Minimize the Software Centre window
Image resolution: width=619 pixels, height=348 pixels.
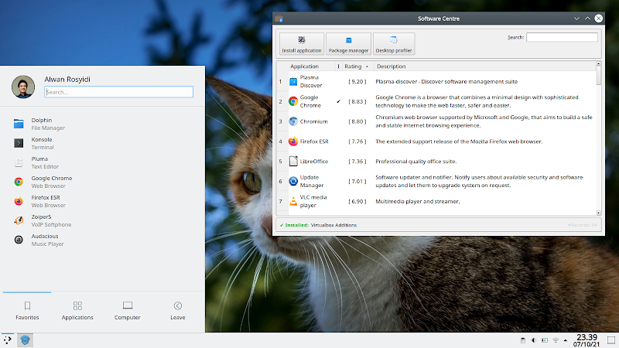tap(576, 19)
